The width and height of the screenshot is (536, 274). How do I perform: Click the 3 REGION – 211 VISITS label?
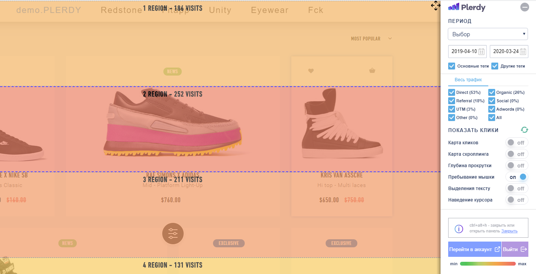(173, 179)
